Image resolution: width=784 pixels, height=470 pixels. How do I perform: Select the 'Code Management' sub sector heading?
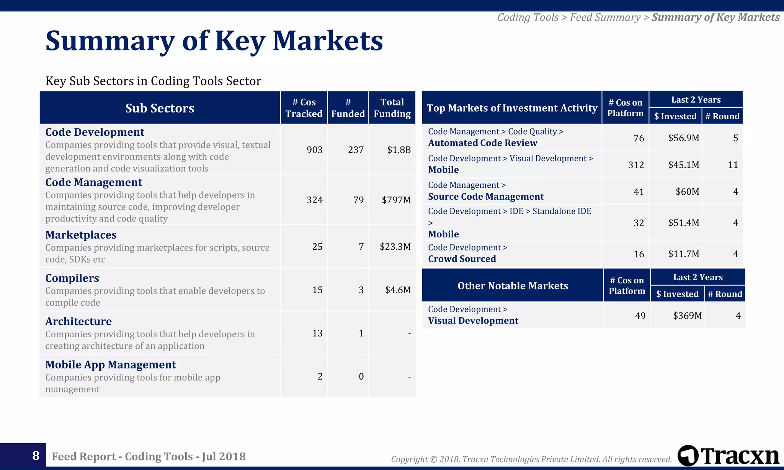tap(93, 182)
